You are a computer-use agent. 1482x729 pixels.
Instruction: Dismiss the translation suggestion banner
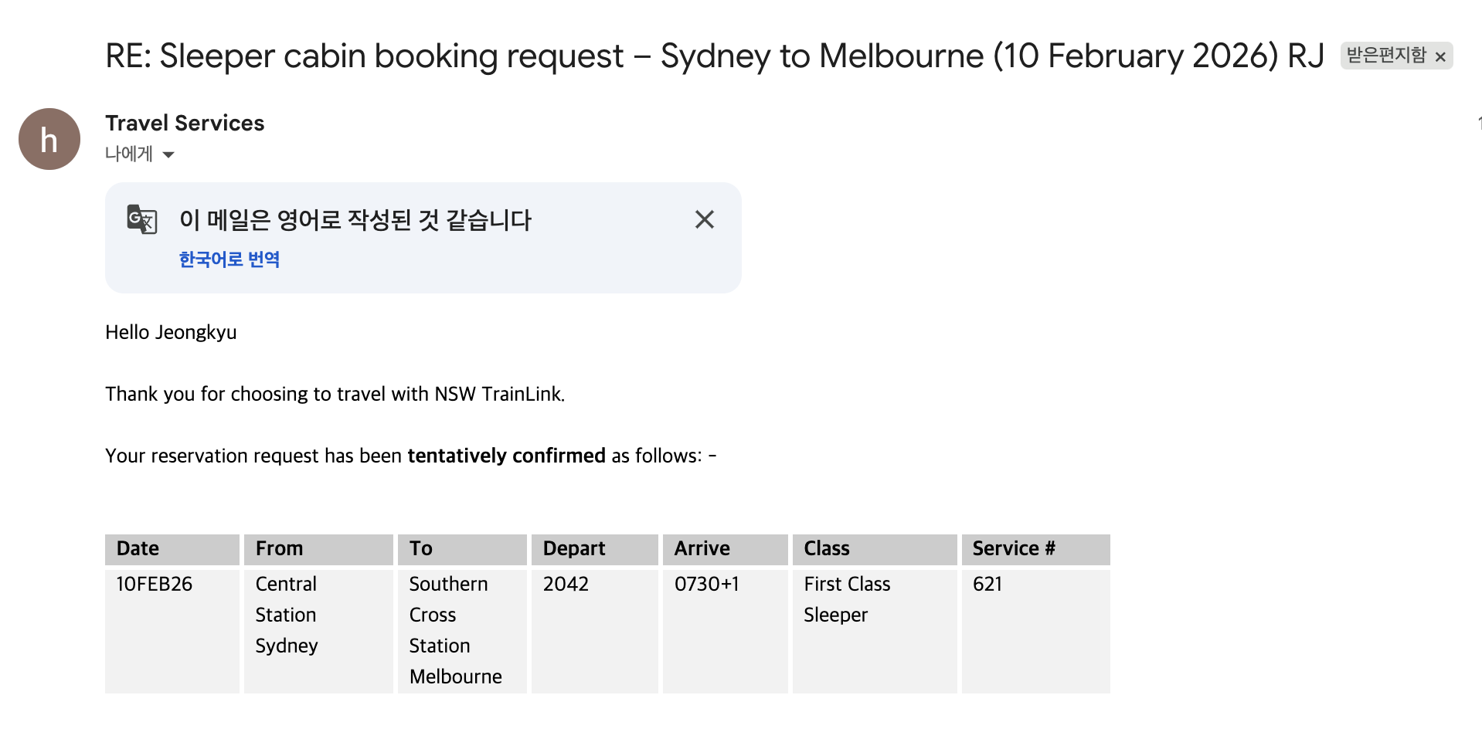(x=704, y=219)
